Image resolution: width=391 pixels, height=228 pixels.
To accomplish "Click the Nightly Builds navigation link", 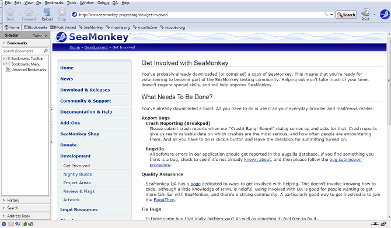I will (77, 174).
